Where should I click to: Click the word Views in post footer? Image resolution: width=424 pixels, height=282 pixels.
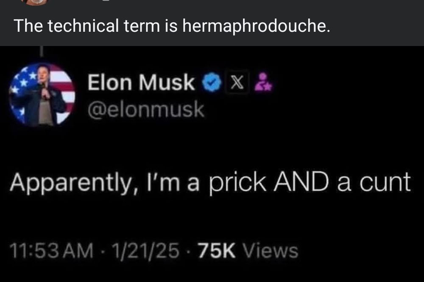click(x=271, y=251)
